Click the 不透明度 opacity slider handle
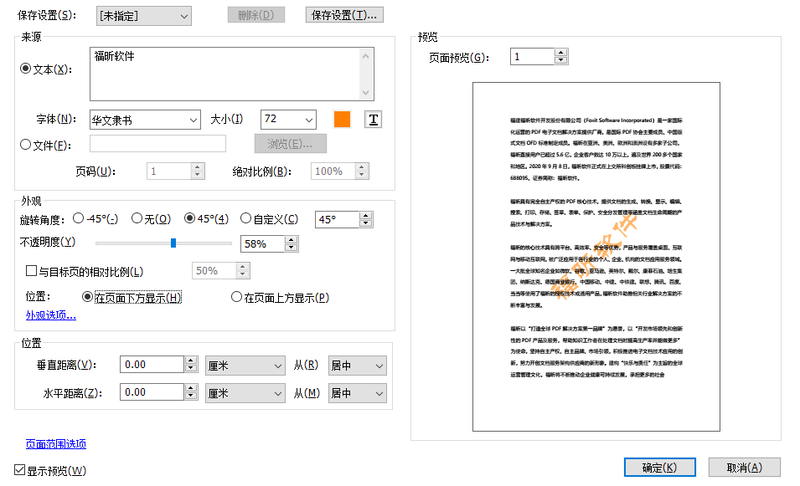This screenshot has height=486, width=800. click(x=173, y=243)
